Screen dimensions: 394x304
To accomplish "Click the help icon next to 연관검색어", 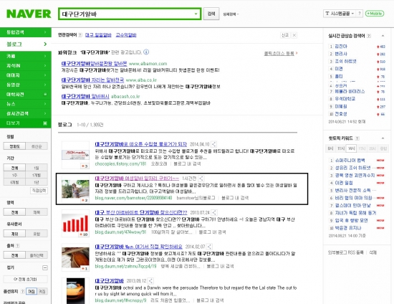I will (80, 35).
